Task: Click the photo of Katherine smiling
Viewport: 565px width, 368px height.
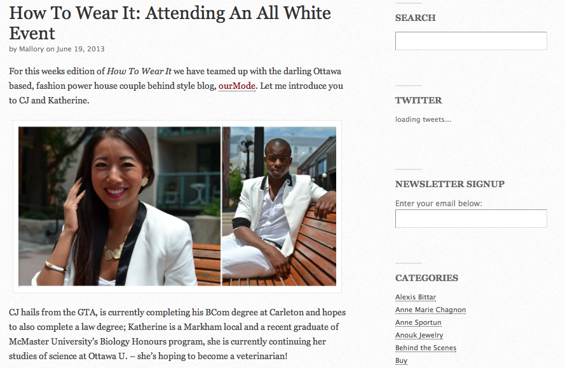Action: click(x=119, y=206)
